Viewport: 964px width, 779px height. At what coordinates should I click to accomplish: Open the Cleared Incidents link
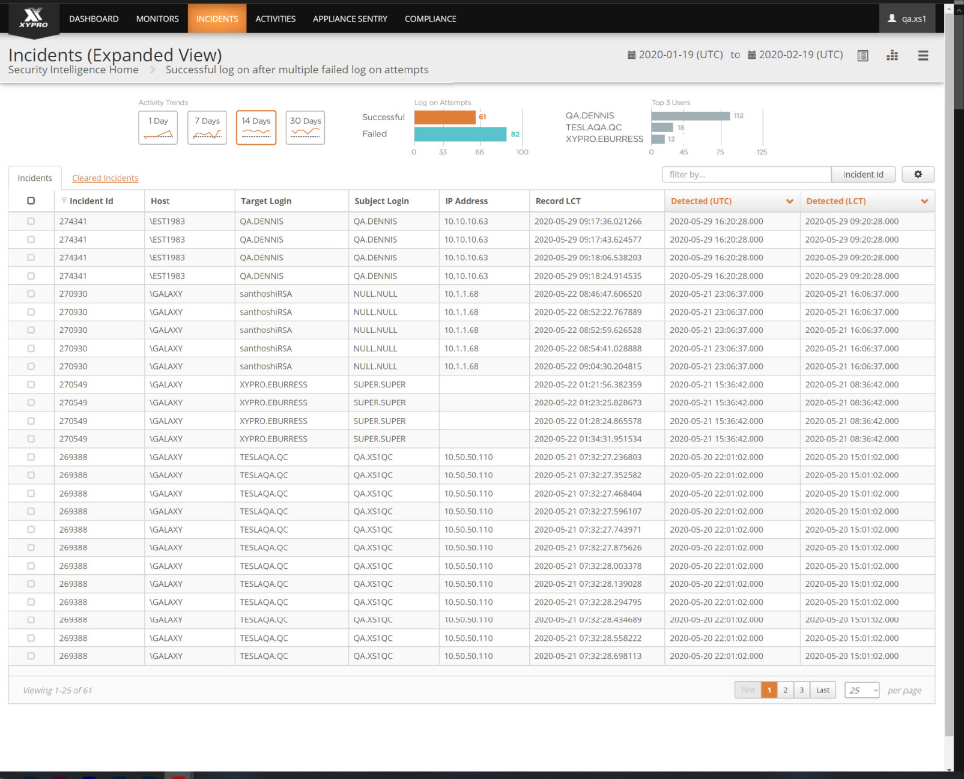(x=105, y=178)
